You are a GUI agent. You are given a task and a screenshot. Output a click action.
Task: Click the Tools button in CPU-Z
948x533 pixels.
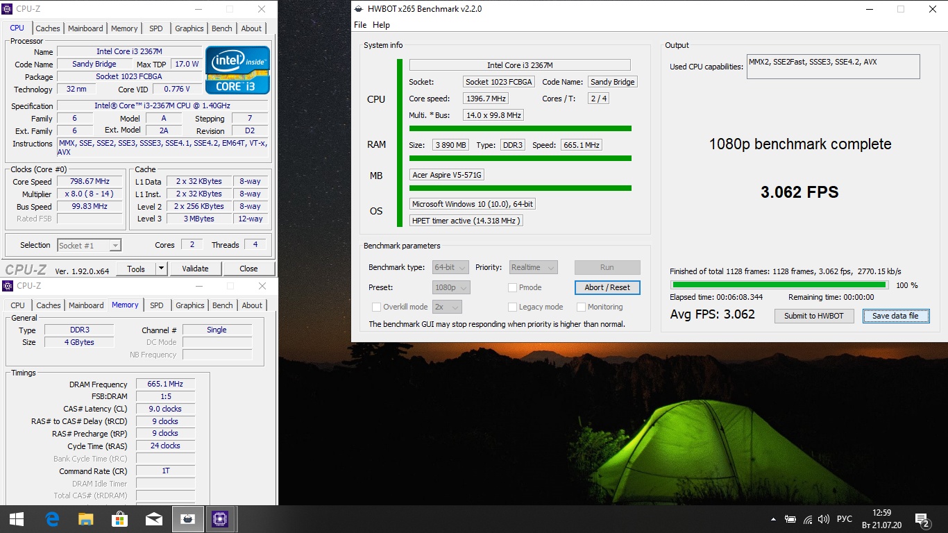click(x=136, y=269)
